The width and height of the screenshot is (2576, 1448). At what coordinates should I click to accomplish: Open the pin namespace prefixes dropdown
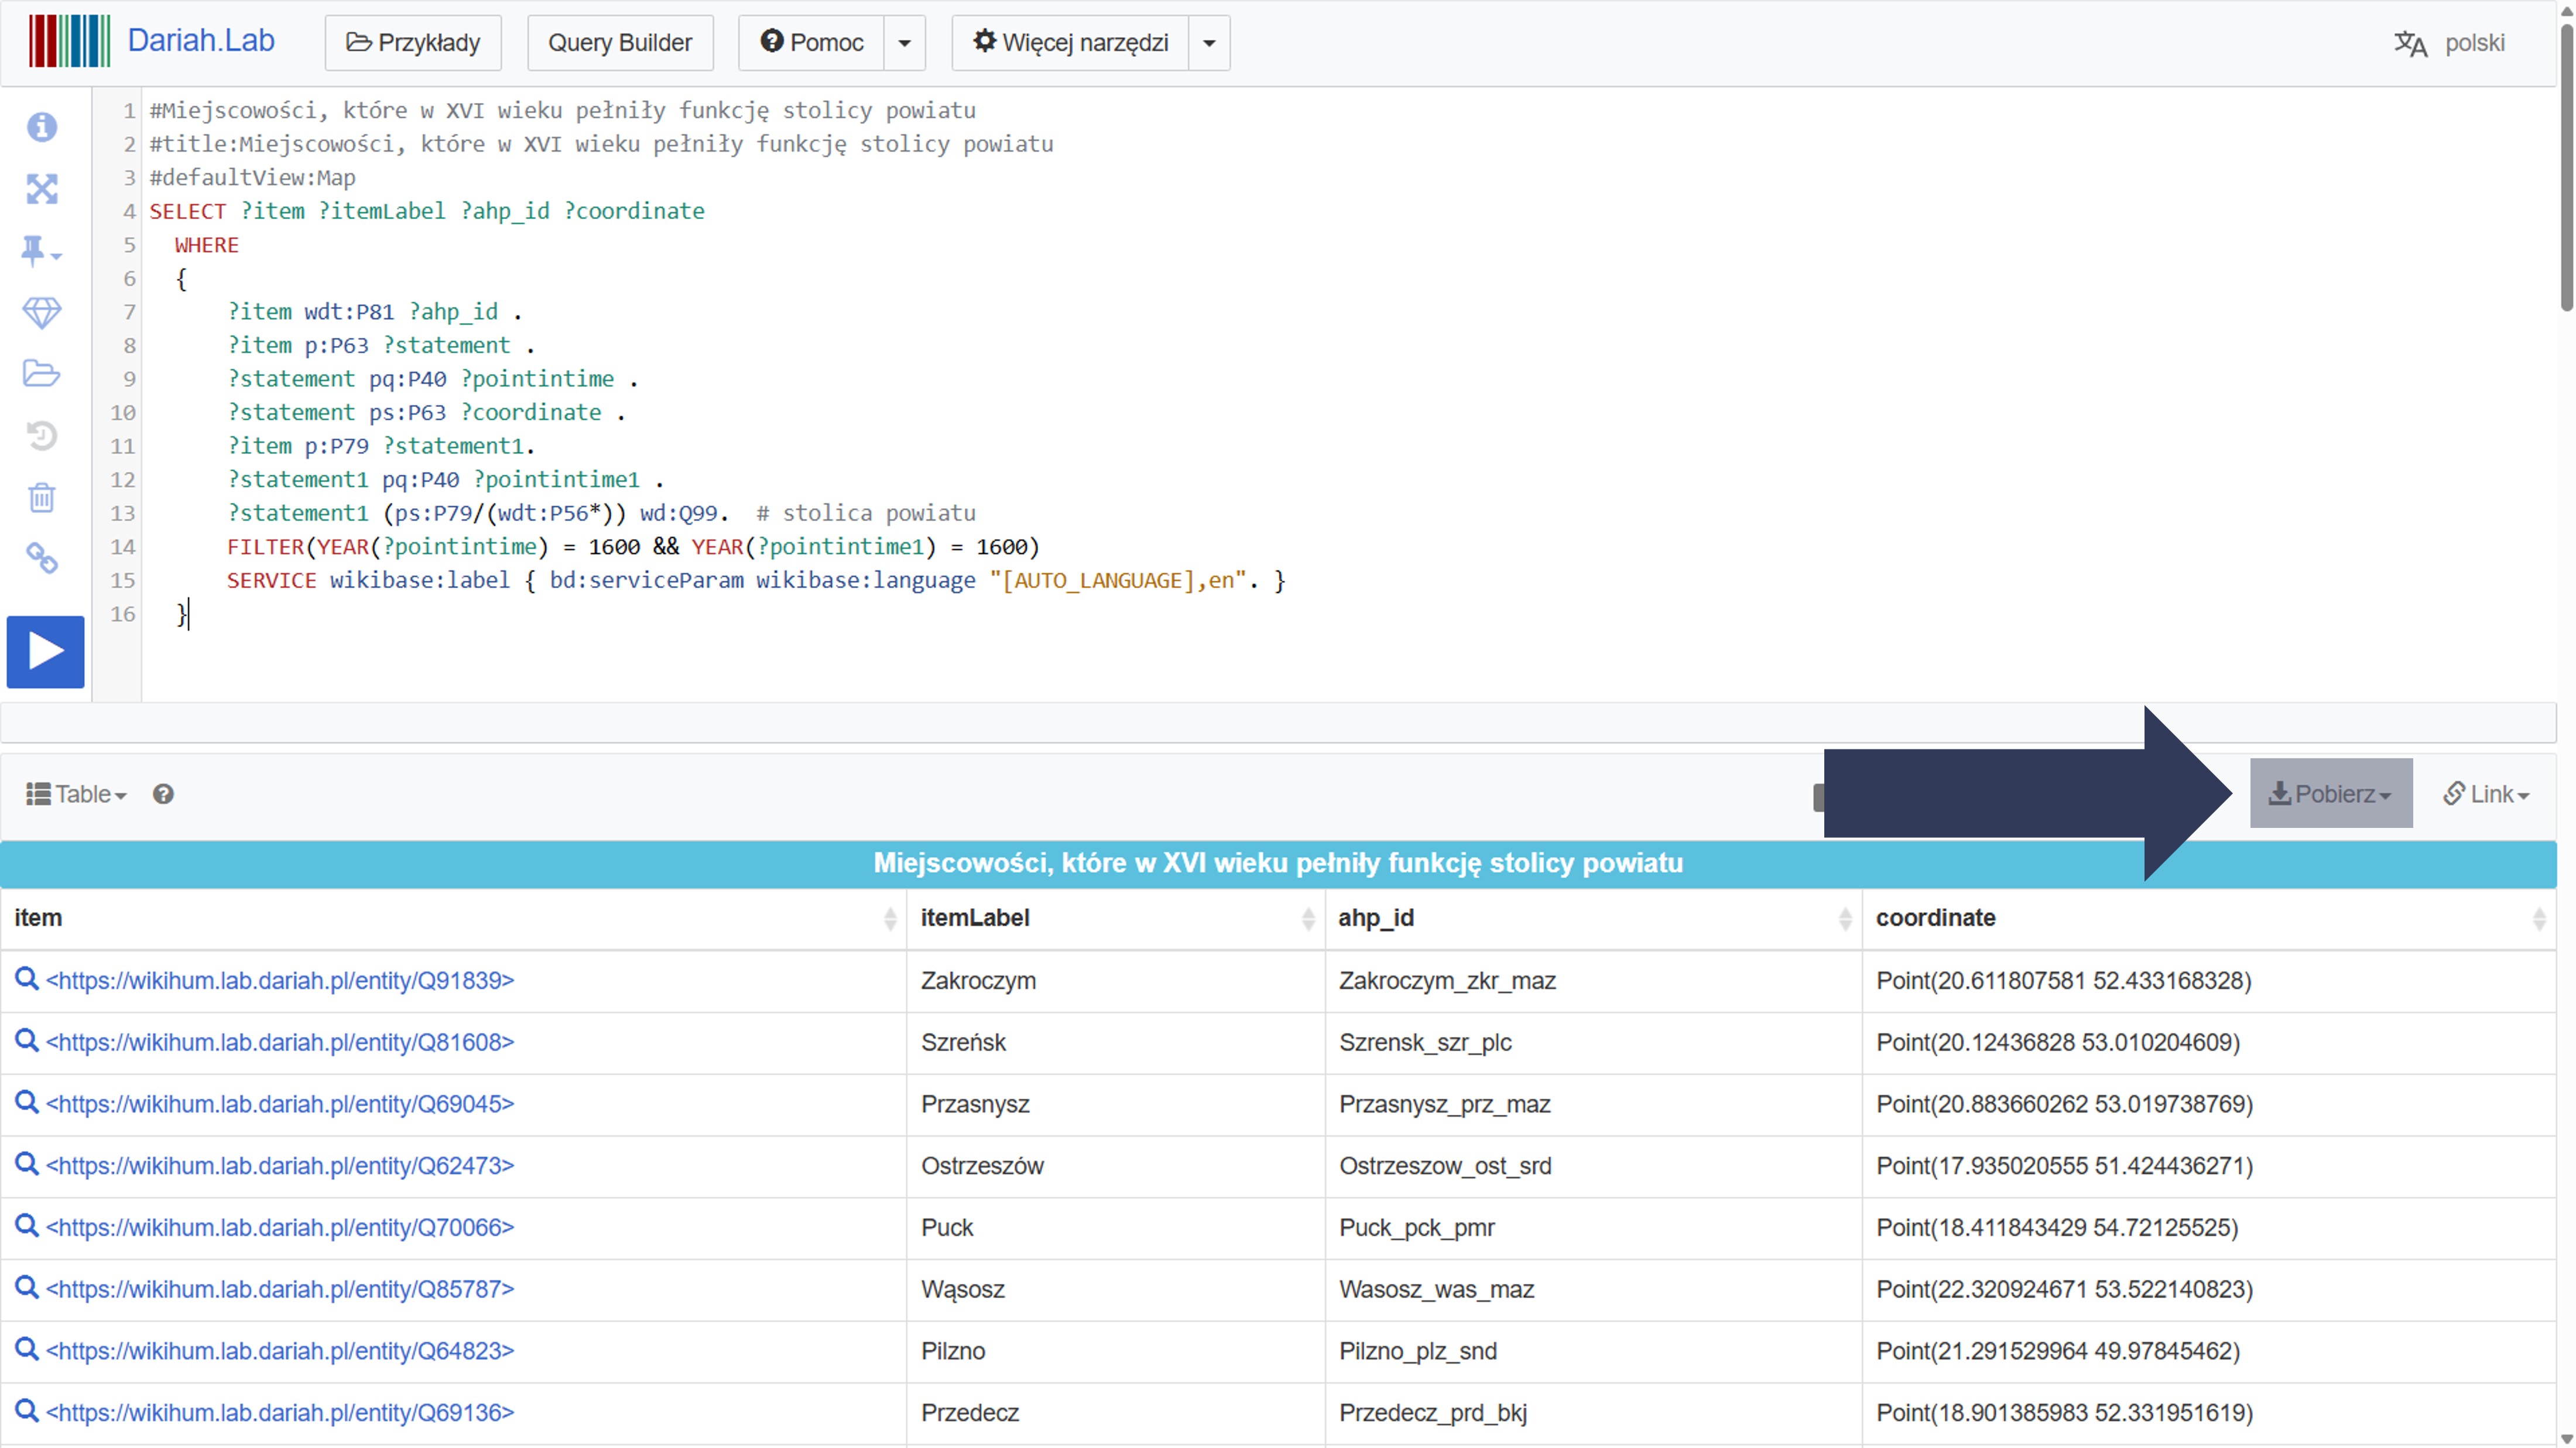pyautogui.click(x=41, y=251)
